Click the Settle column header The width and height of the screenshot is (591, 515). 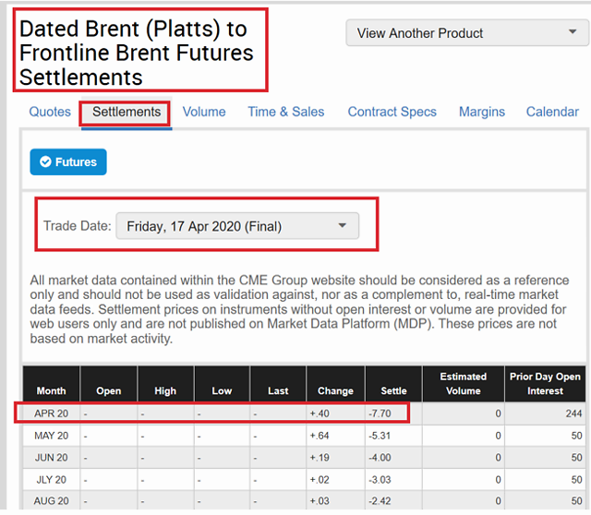393,384
